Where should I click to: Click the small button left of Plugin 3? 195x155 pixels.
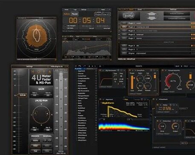point(124,46)
